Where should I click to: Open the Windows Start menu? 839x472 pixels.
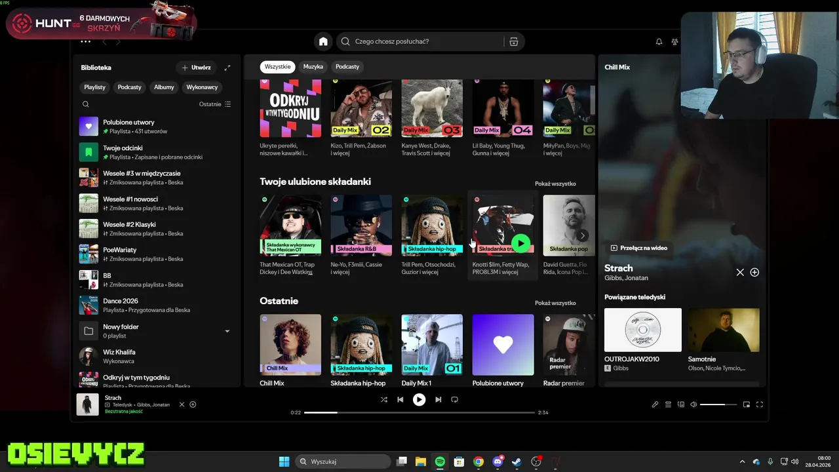284,462
